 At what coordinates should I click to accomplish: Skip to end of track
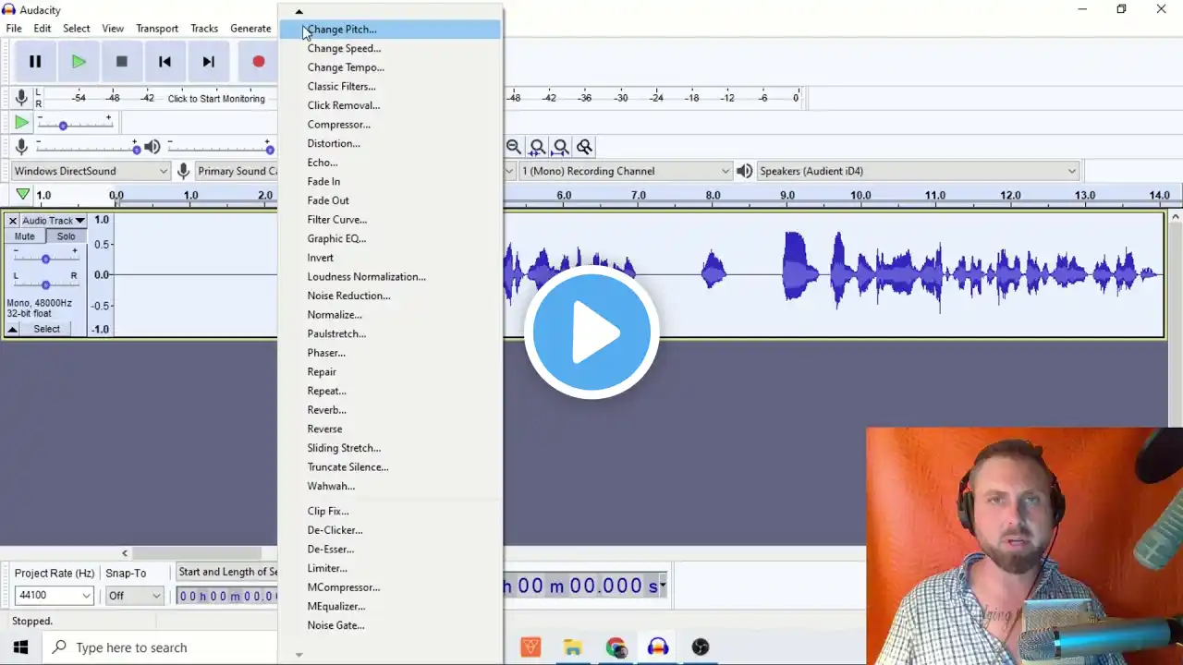pos(208,62)
